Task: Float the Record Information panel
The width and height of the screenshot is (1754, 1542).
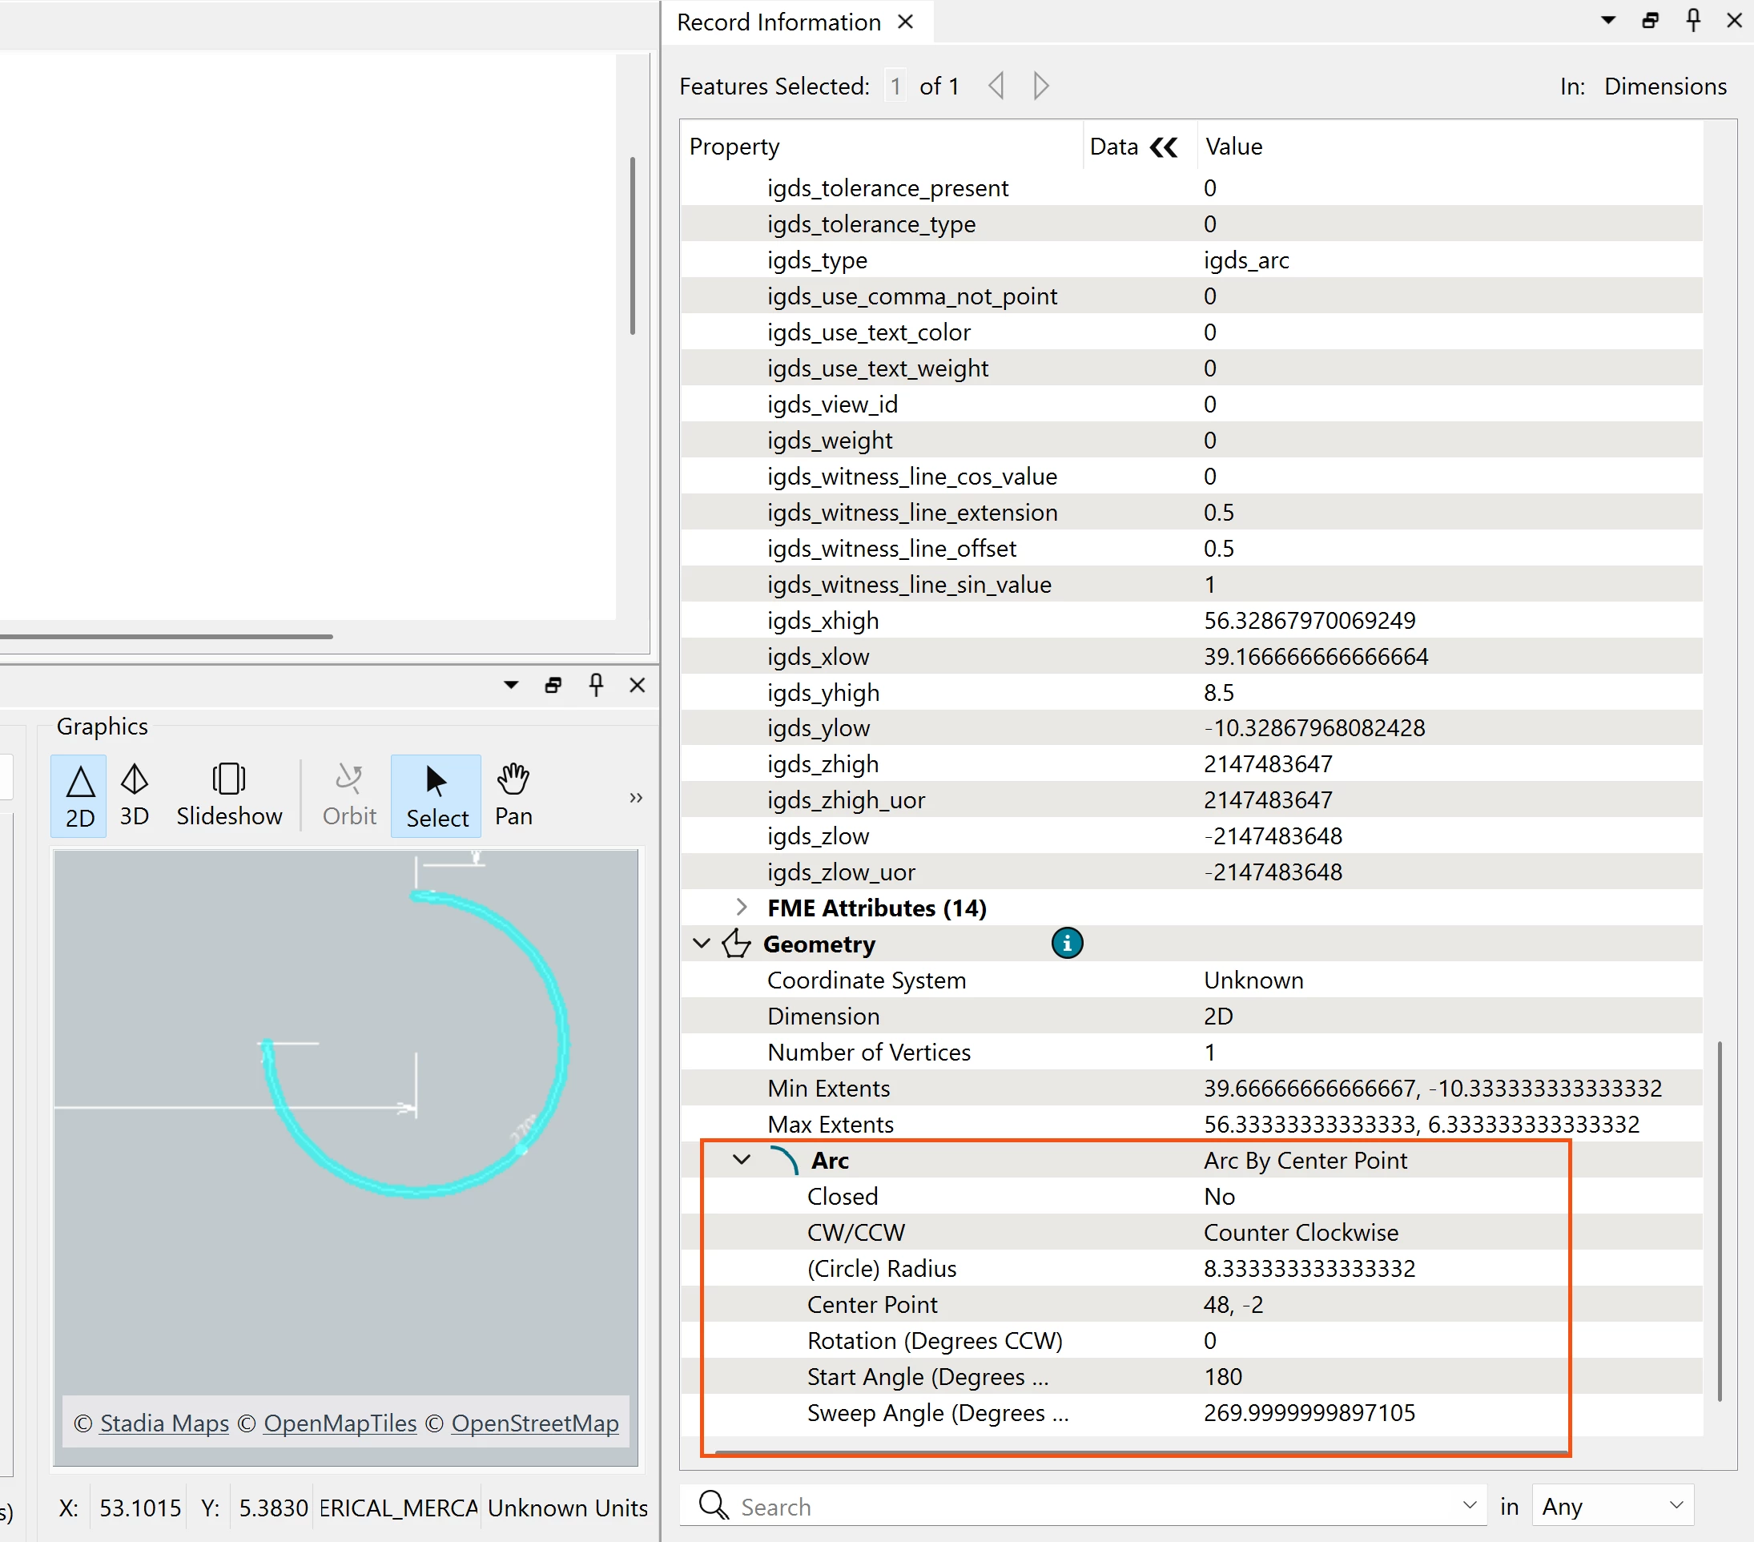Action: tap(1649, 21)
